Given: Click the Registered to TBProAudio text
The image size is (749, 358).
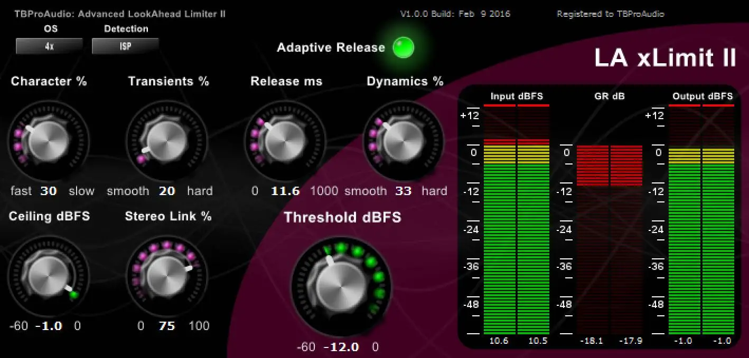Looking at the screenshot, I should tap(611, 14).
